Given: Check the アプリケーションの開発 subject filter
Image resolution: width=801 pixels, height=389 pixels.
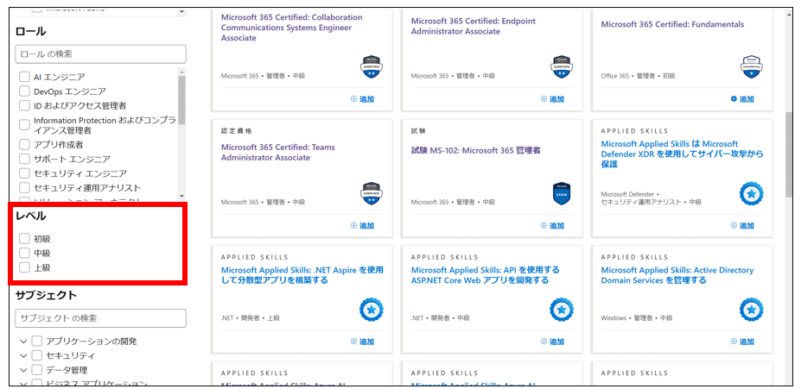Looking at the screenshot, I should tap(37, 341).
